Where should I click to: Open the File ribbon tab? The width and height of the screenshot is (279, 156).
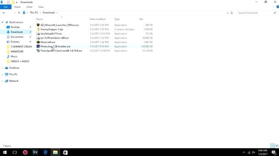6,7
